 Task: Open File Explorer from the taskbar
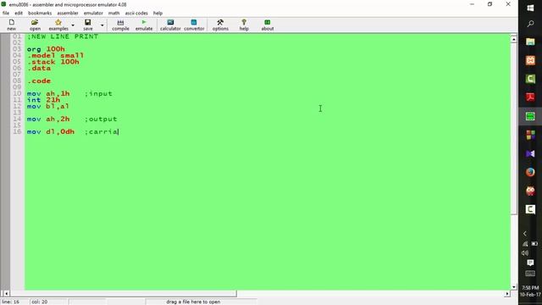530,42
